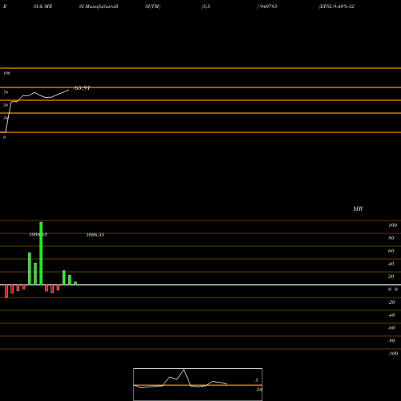Select the RSI axis label 0
The image size is (401, 401).
click(4, 137)
